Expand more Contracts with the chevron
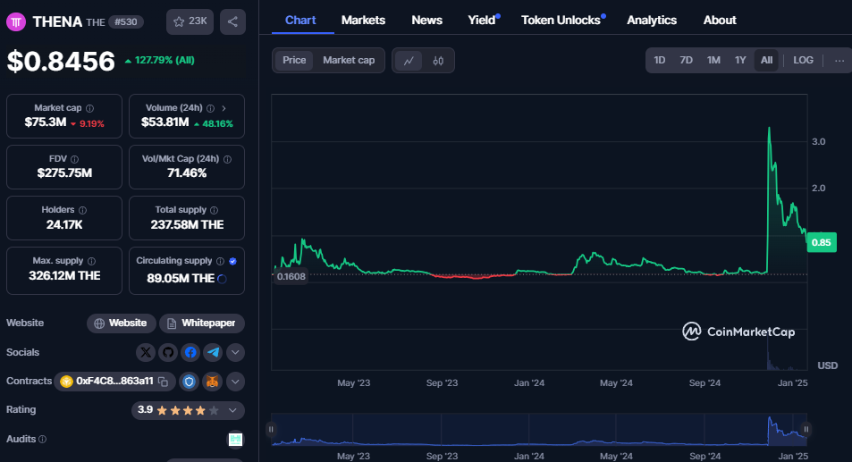Screen dimensions: 852x462 (x=235, y=382)
